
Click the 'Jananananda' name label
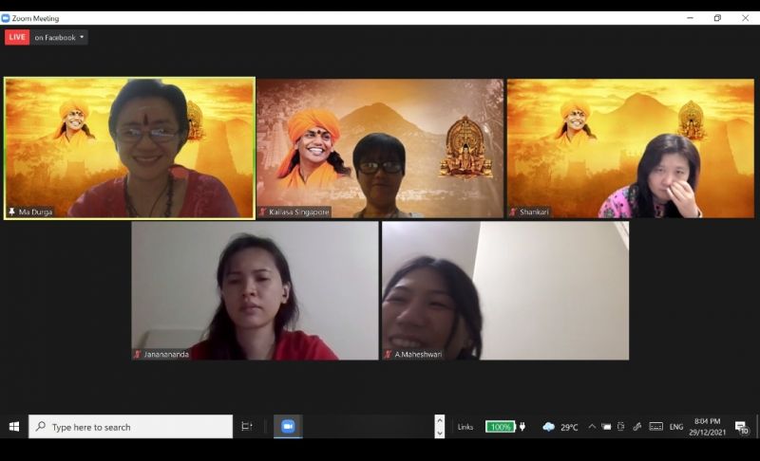point(166,354)
